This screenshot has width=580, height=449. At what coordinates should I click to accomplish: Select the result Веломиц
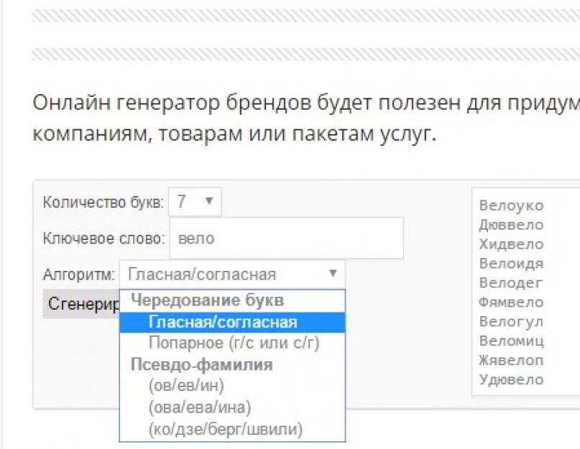coord(511,341)
